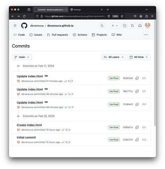Open the pull requests icon in header
Screen dimensions: 165x169
coord(132,26)
